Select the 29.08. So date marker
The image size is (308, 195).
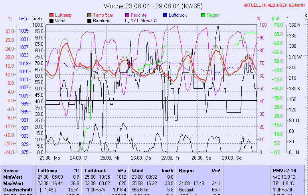(234, 158)
